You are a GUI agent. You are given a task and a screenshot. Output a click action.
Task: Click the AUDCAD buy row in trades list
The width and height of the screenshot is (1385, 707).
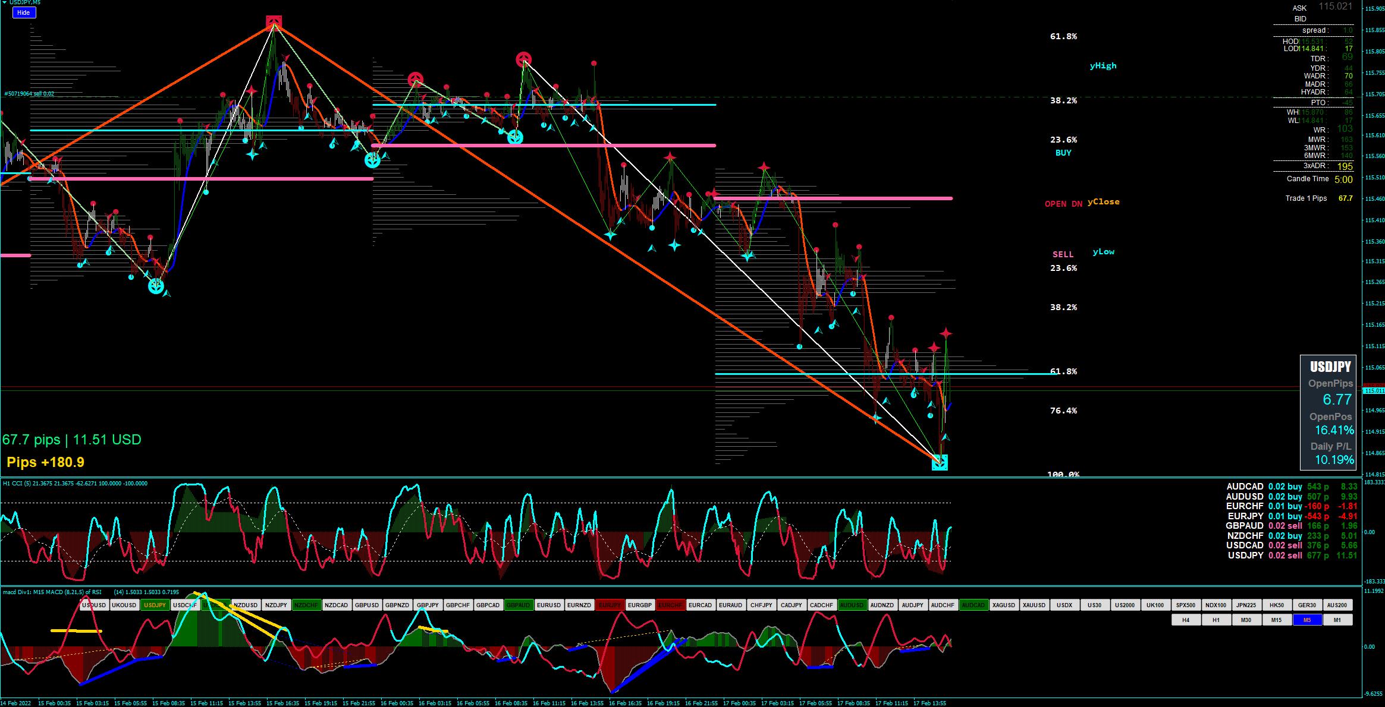(x=1292, y=487)
